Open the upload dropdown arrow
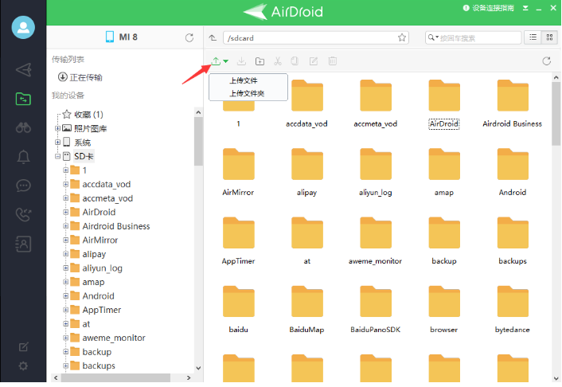The height and width of the screenshot is (387, 562). click(226, 61)
